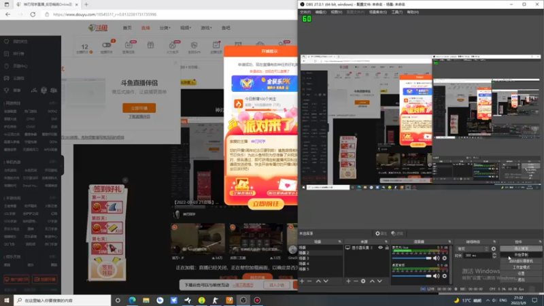Open the scene transition type dropdown

point(473,249)
